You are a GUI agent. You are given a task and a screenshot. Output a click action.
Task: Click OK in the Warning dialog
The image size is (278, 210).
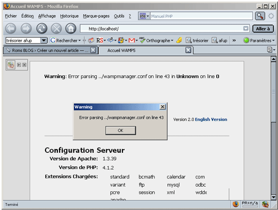pos(121,130)
